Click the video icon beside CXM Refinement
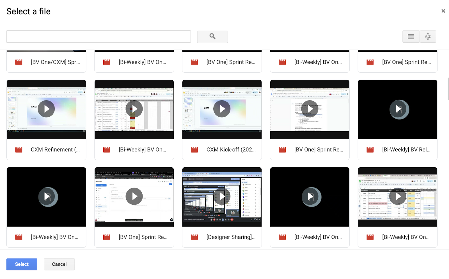 (x=19, y=150)
